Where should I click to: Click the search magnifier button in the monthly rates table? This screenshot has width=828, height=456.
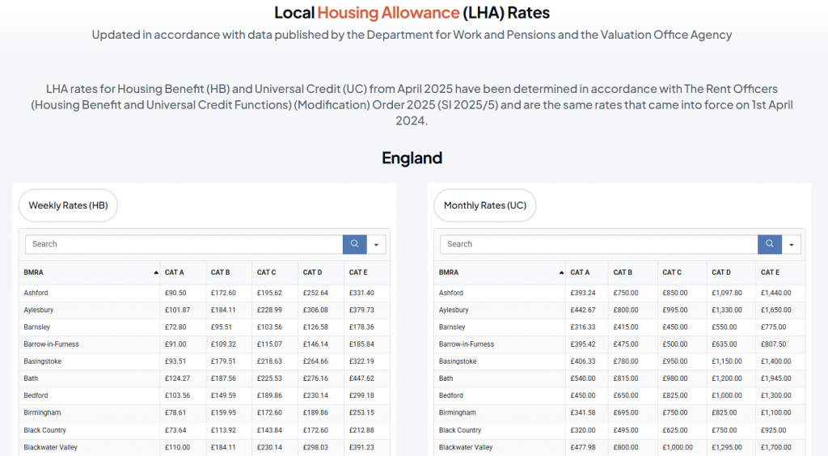[770, 244]
